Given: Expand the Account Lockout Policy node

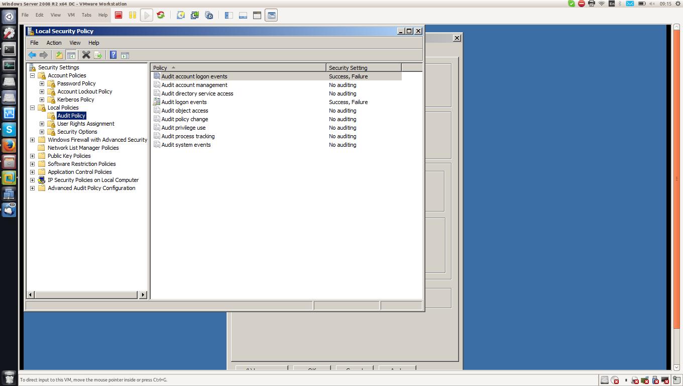Looking at the screenshot, I should [42, 91].
